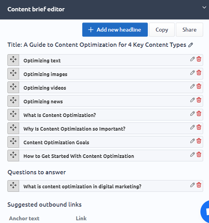Edit the 'Optimizing news' headline

192,100
